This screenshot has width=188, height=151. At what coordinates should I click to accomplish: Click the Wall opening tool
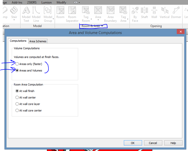[154, 10]
